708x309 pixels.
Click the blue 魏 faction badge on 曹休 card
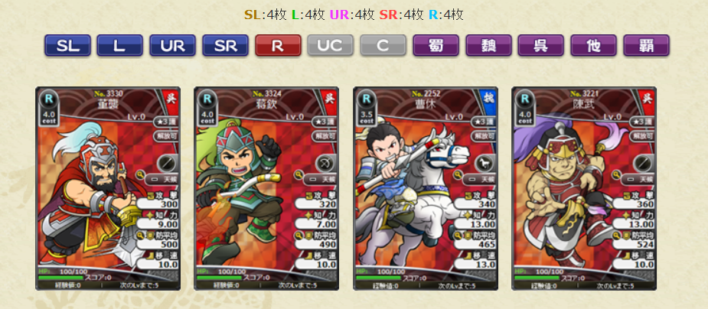coord(489,96)
